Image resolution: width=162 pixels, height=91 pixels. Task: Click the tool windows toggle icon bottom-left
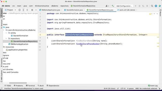pyautogui.click(x=2, y=88)
